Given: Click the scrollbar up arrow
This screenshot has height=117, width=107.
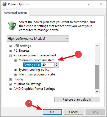Looking at the screenshot, I should coord(97,46).
